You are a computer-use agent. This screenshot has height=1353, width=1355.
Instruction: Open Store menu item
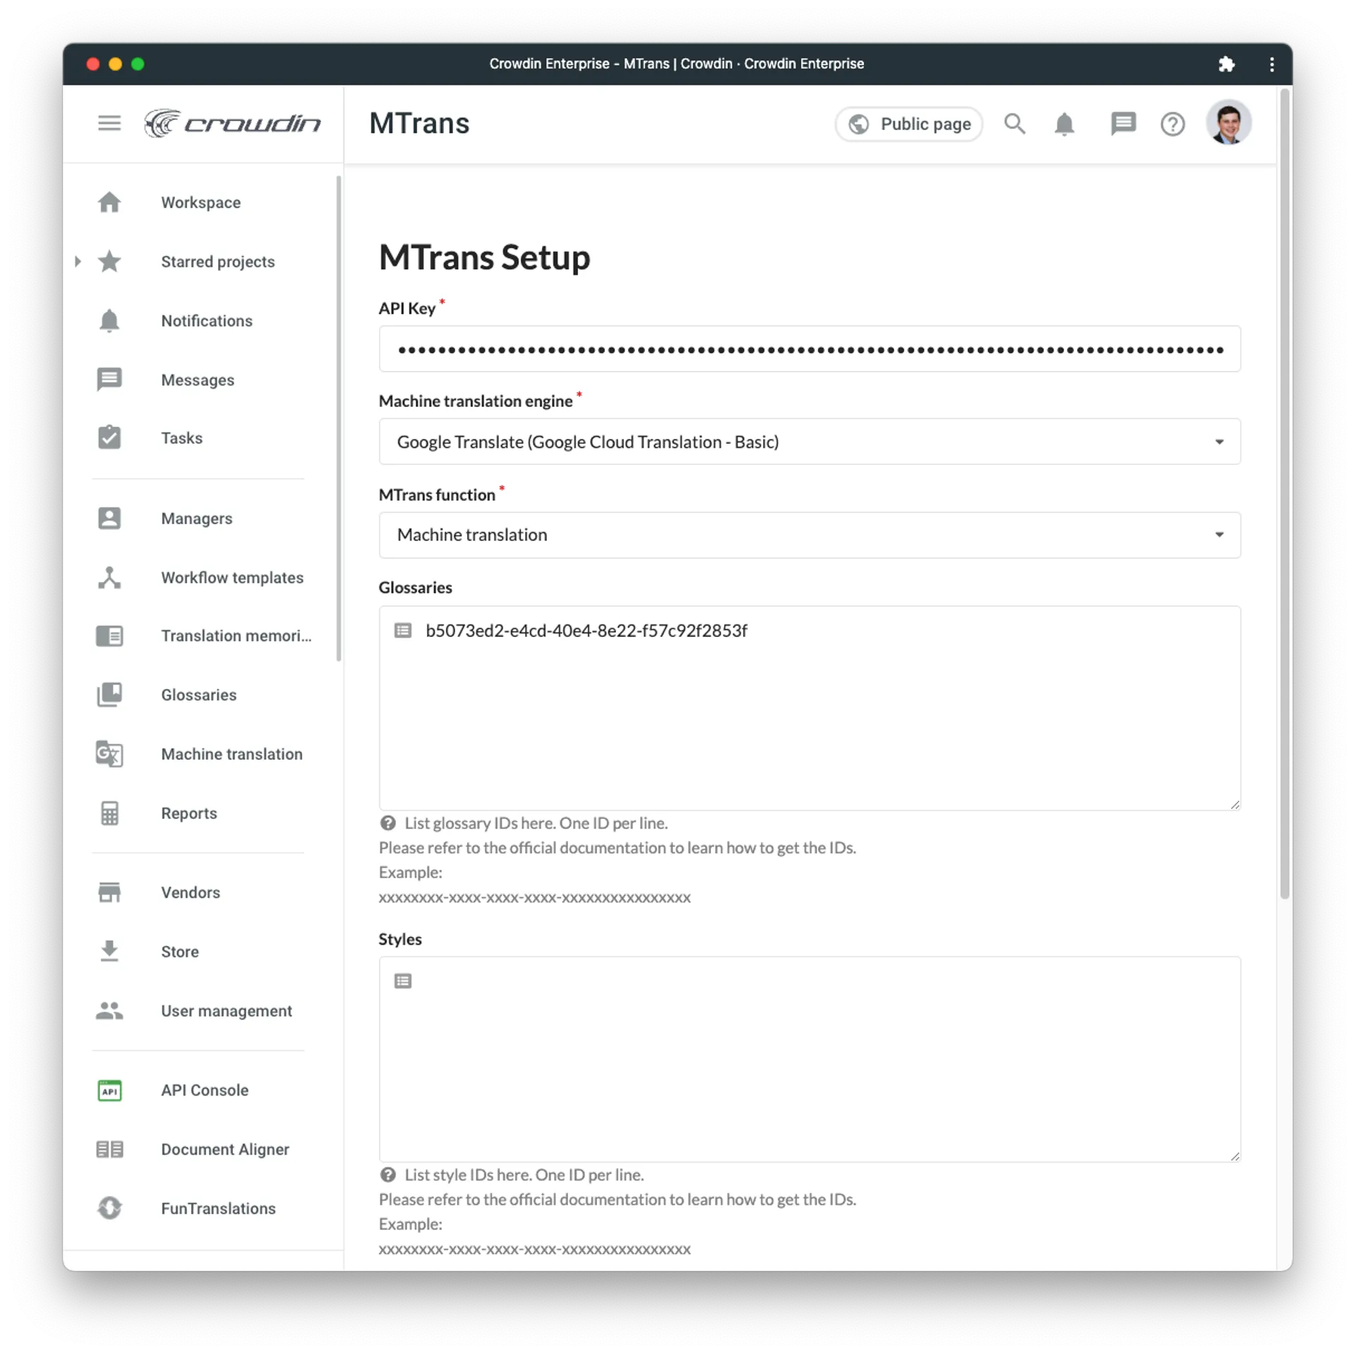tap(180, 952)
